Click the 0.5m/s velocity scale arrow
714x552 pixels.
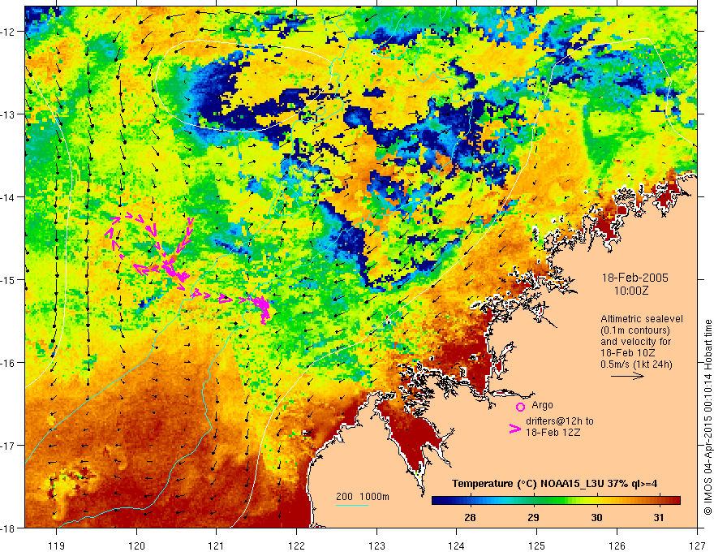coord(627,376)
